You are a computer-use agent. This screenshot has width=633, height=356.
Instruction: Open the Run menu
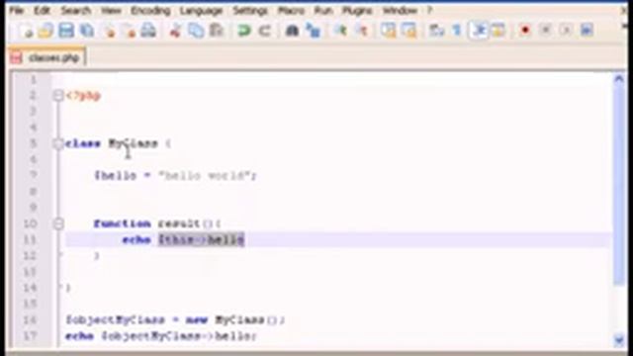[x=323, y=11]
